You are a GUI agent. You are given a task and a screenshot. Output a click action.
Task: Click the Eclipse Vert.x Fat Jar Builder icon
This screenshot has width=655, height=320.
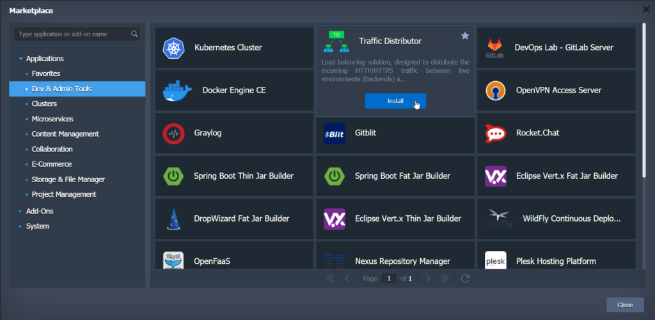[496, 176]
